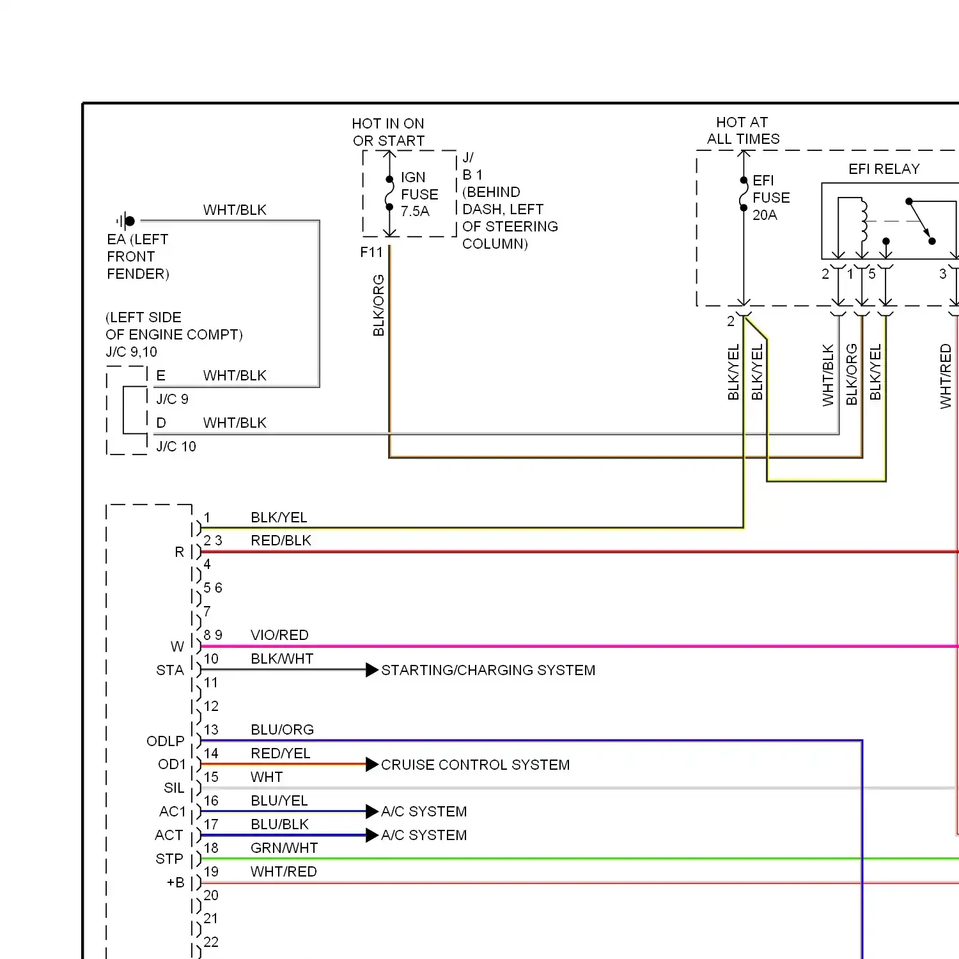Click the vertical 'WHT/BLK' label under relay pin 2
959x959 pixels.
coord(828,375)
